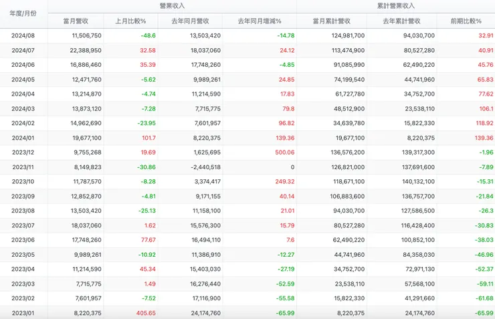This screenshot has width=495, height=319.
Task: Click the 2023/06 row label
Action: (23, 240)
